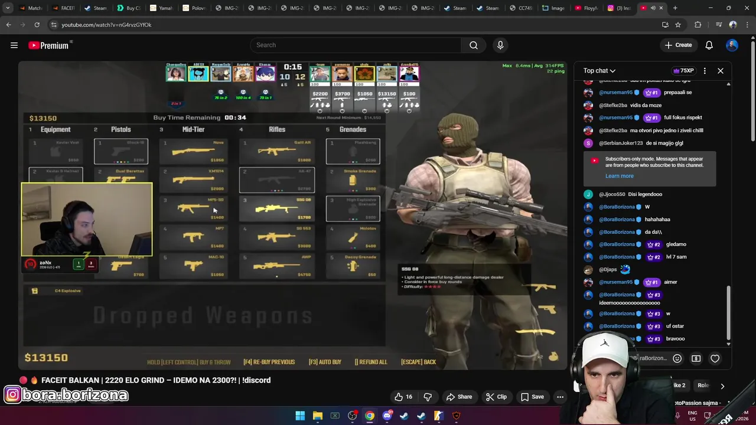The width and height of the screenshot is (756, 425).
Task: Click the ENG US language indicator
Action: point(692,416)
